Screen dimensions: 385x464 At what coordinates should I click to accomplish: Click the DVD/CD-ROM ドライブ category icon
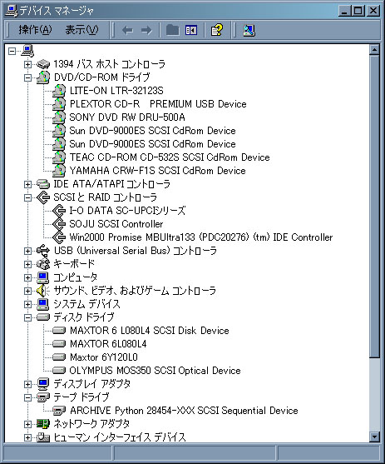[43, 77]
